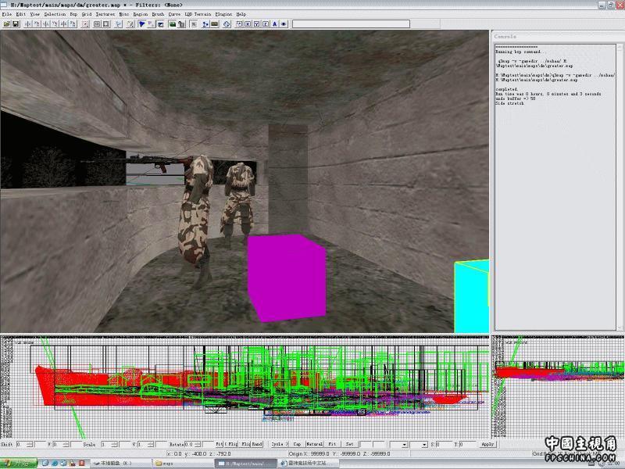Screen dimensions: 625x469
Task: Open the Bsp menu
Action: (73, 14)
